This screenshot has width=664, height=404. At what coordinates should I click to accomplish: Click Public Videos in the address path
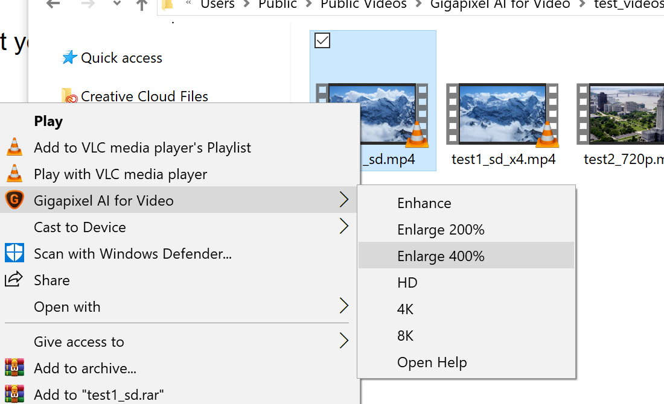(363, 4)
